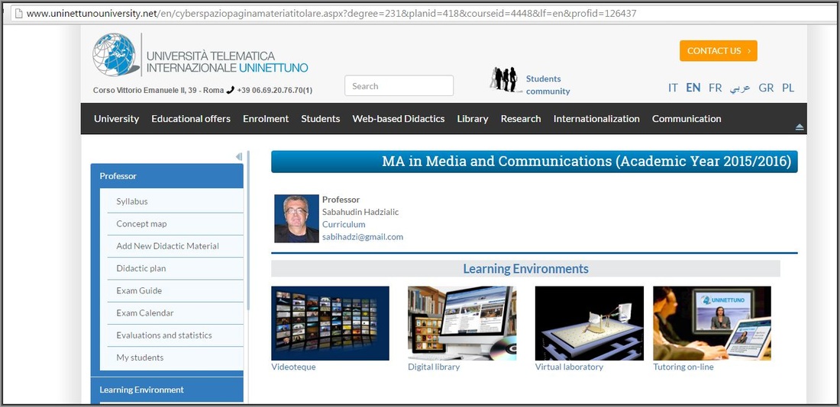Open the Web-based Didactics menu
Screen dimensions: 840x407
coord(399,119)
